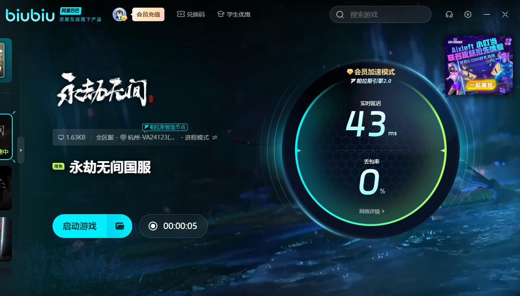Click the 兑换码 redeem code item
The width and height of the screenshot is (520, 296).
click(191, 14)
